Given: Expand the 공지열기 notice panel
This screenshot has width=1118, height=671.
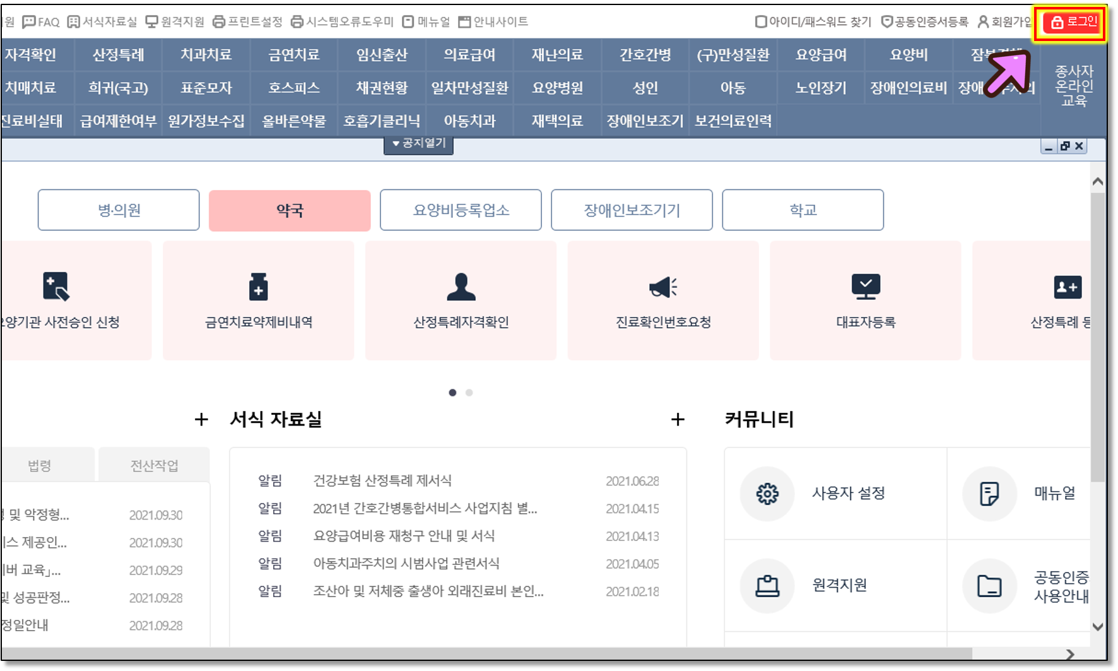Looking at the screenshot, I should click(x=418, y=143).
